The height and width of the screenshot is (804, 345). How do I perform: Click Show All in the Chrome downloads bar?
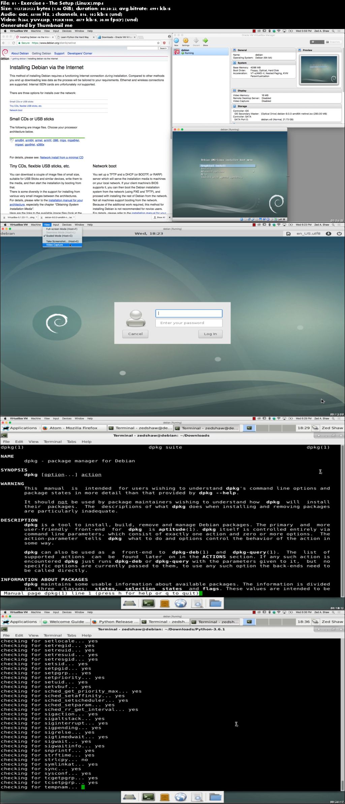pyautogui.click(x=160, y=217)
